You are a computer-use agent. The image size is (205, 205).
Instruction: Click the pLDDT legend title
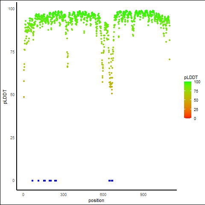[191, 78]
